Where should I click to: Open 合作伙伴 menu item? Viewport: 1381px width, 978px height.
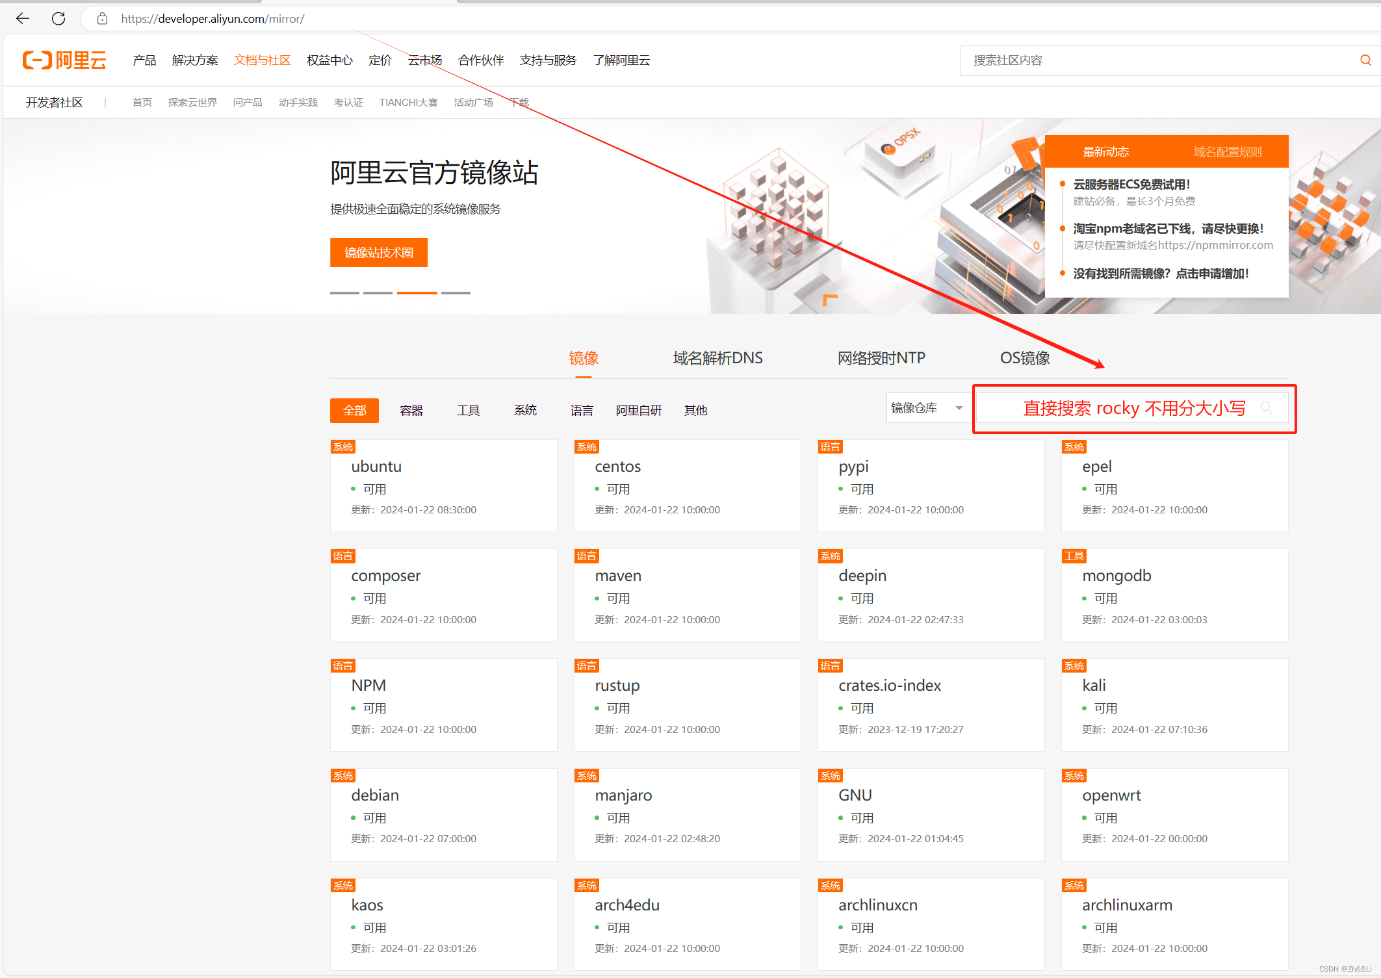[x=481, y=60]
